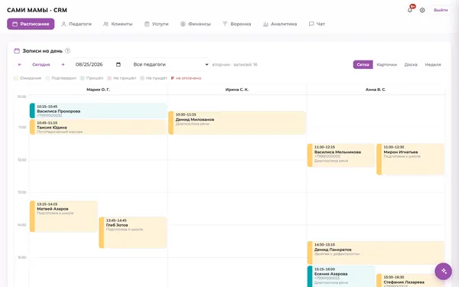Click the Ожидание status legend swatch
The image size is (459, 287).
(16, 78)
